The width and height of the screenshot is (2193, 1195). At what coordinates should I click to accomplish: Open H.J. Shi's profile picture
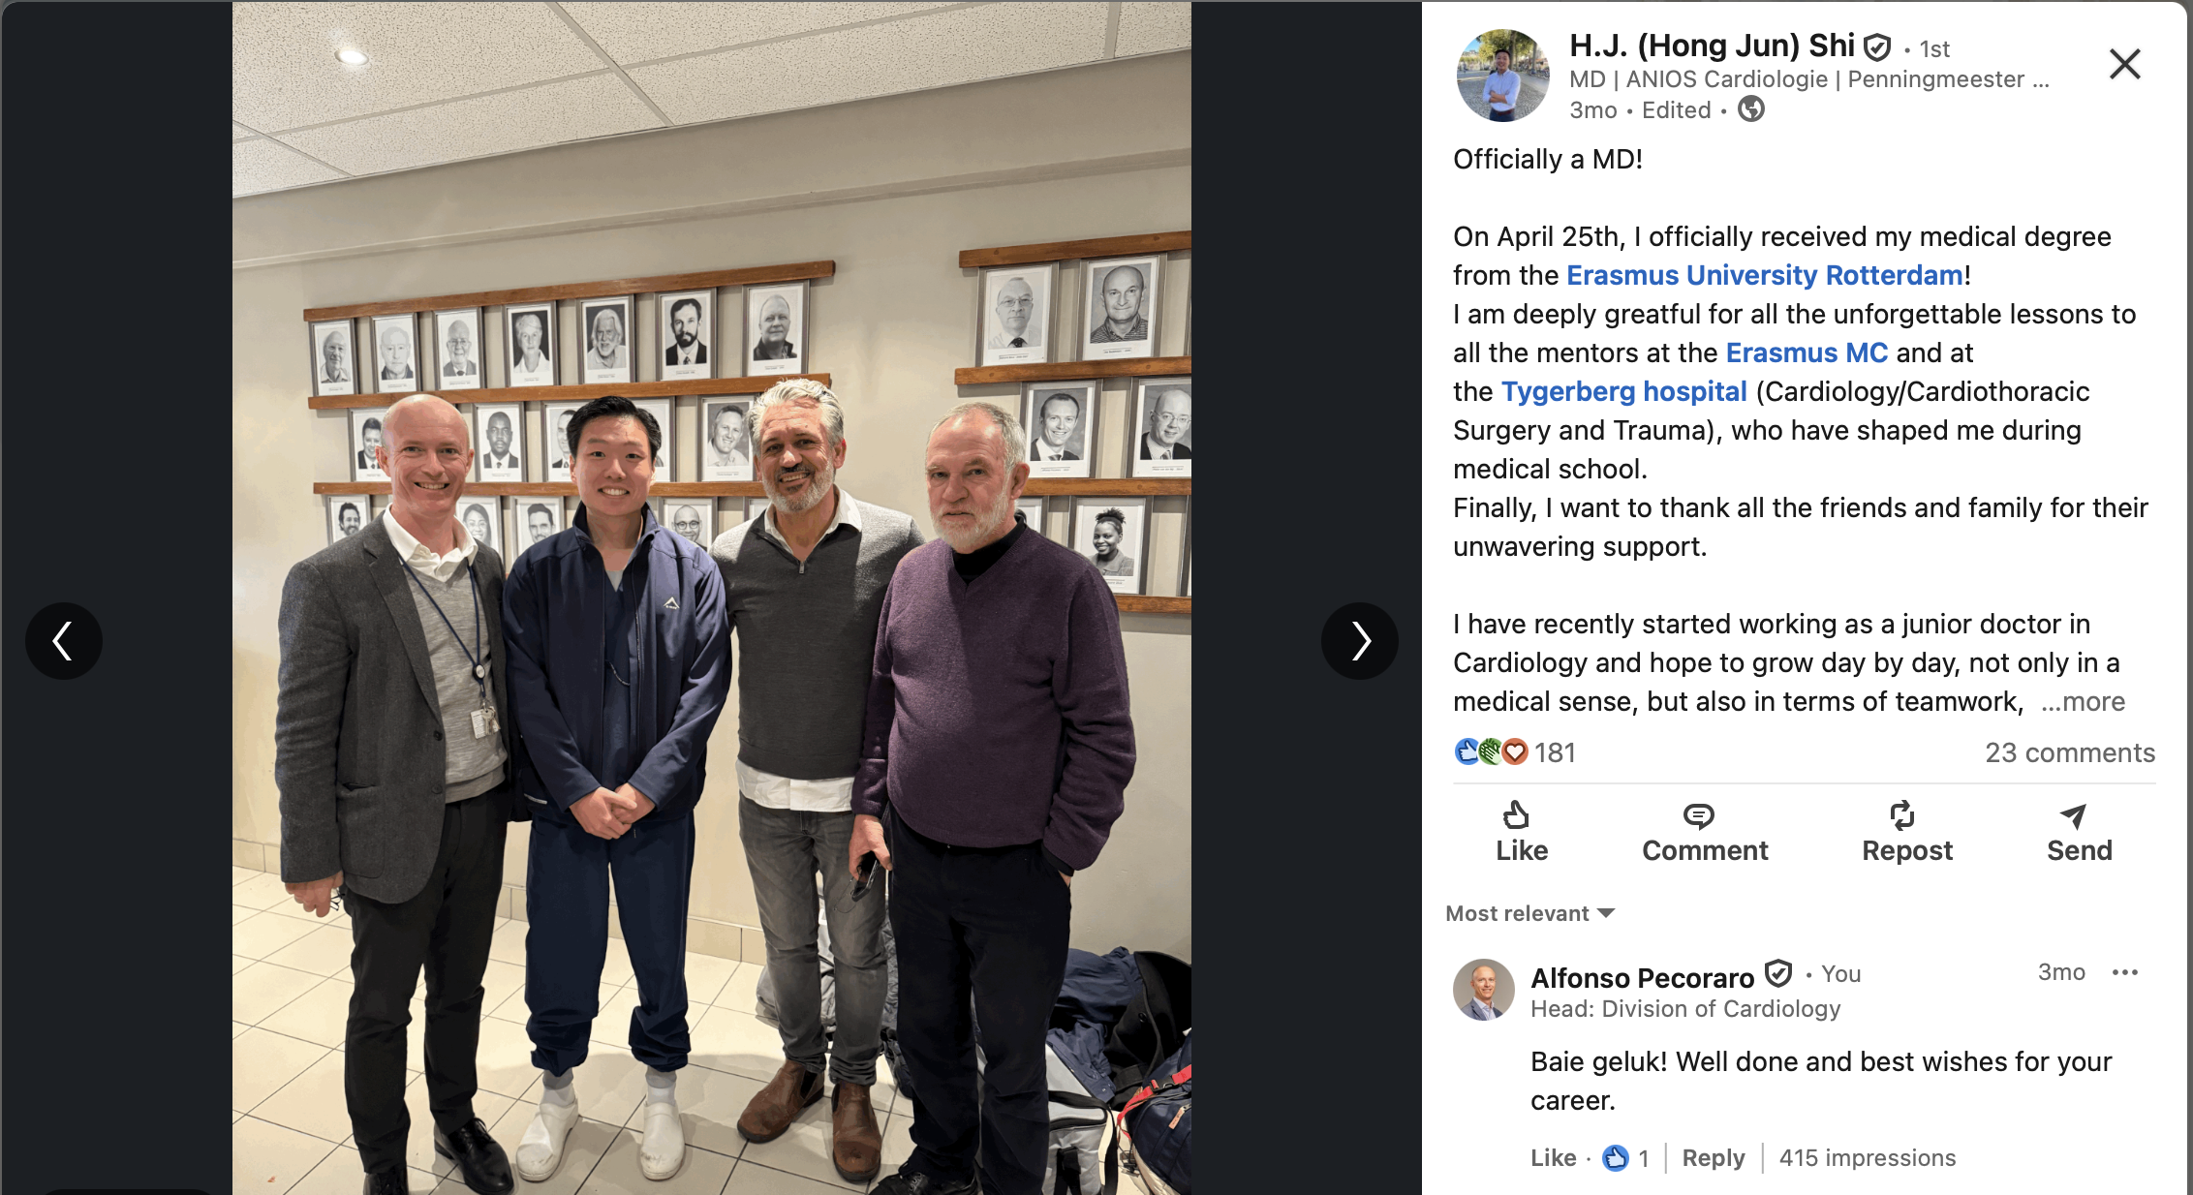(1503, 76)
